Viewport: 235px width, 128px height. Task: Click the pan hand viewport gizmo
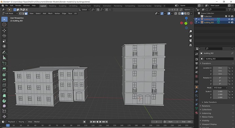pyautogui.click(x=190, y=36)
